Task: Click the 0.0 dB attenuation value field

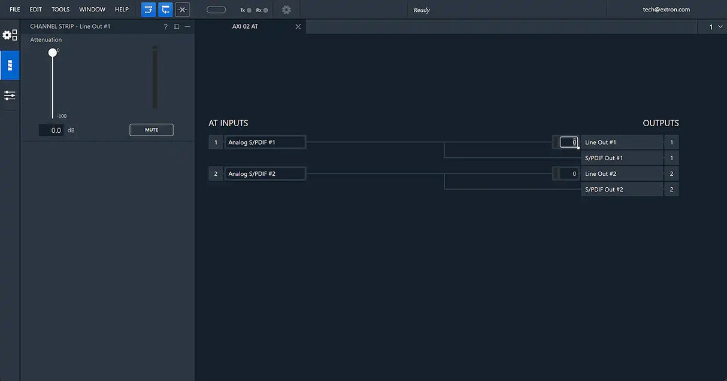Action: pos(52,130)
